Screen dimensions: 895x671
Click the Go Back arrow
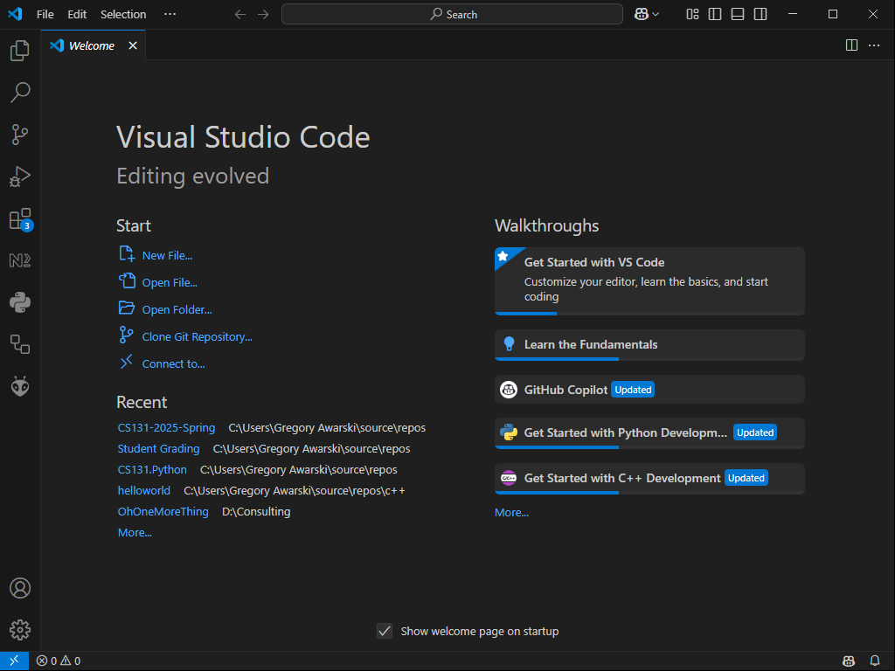click(x=240, y=14)
